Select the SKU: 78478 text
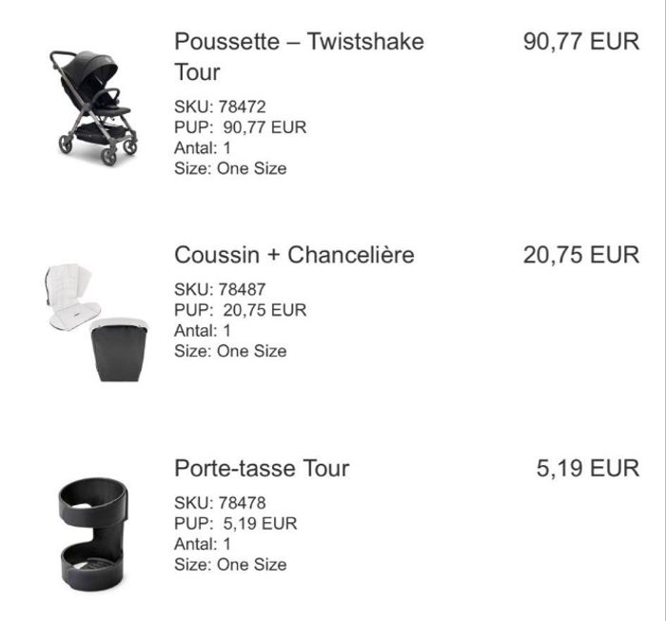The height and width of the screenshot is (621, 666). pos(220,502)
